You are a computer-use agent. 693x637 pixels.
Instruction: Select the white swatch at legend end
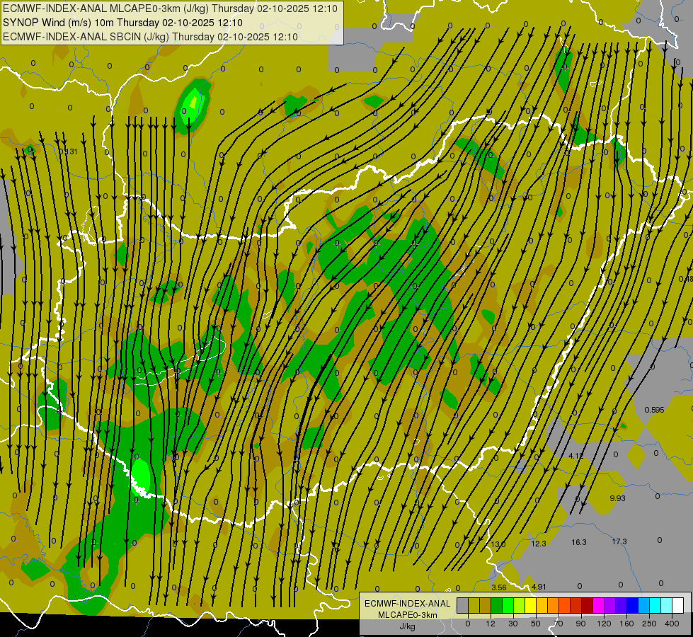677,606
